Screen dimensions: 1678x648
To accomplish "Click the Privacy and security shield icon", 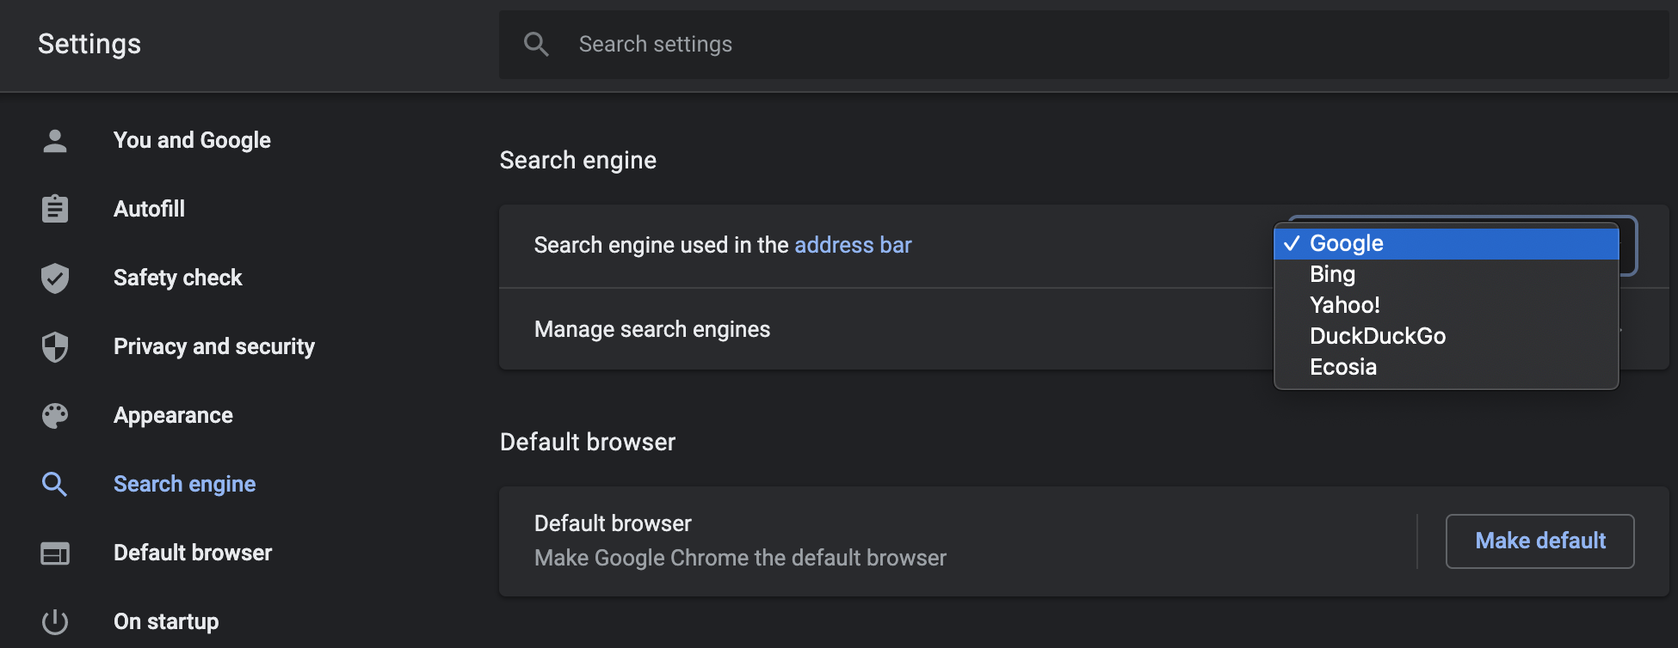I will coord(55,346).
